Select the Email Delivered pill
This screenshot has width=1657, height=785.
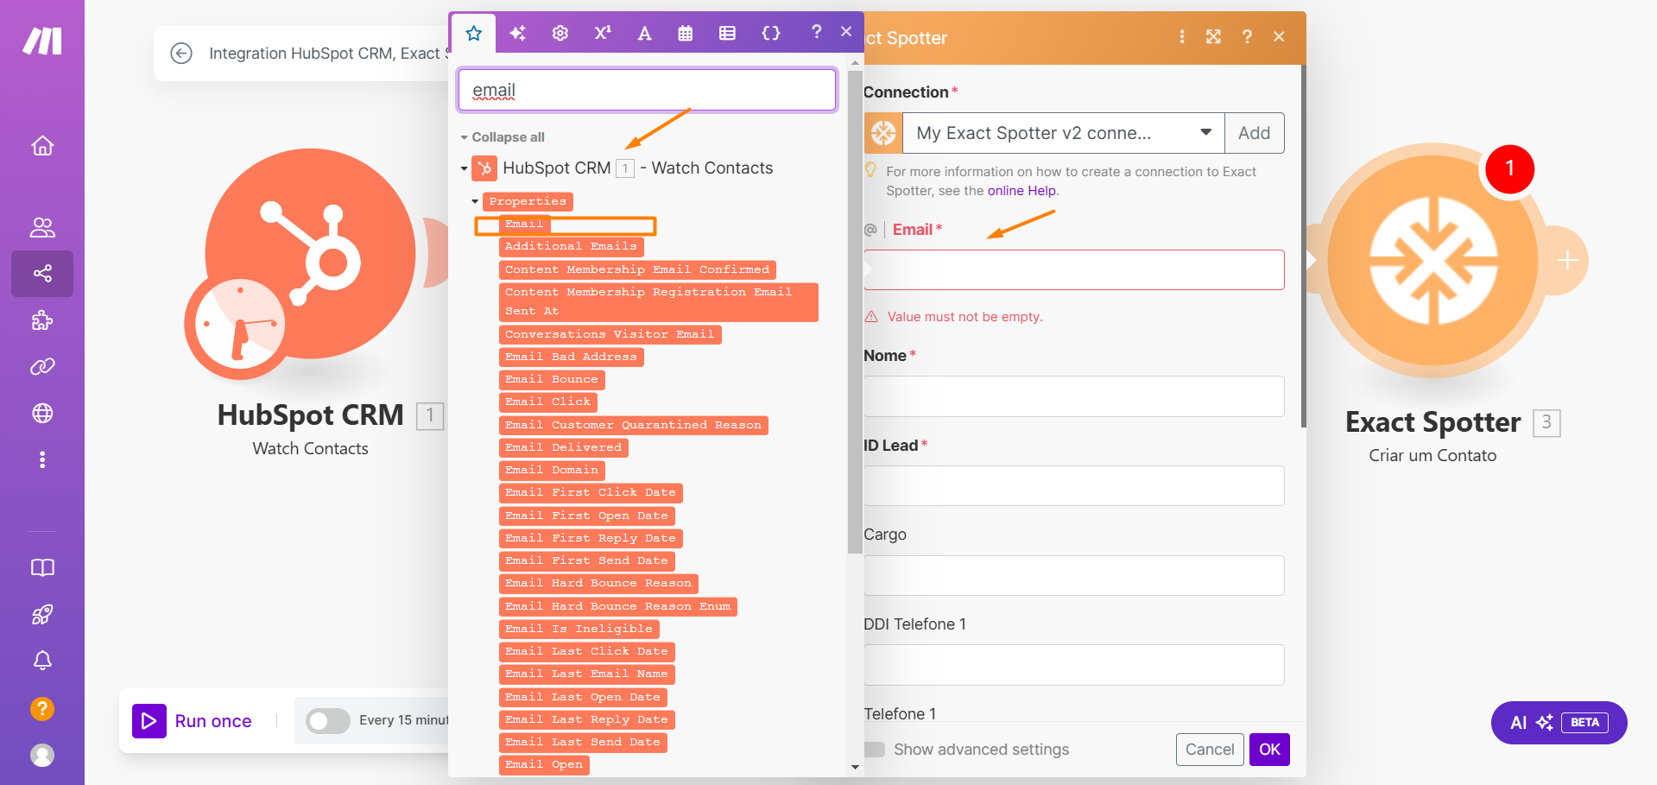point(563,448)
